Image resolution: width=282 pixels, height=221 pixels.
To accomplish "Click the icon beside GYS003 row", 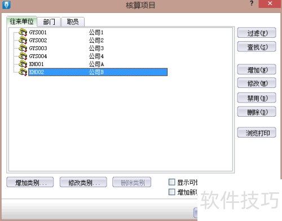I will click(x=23, y=48).
